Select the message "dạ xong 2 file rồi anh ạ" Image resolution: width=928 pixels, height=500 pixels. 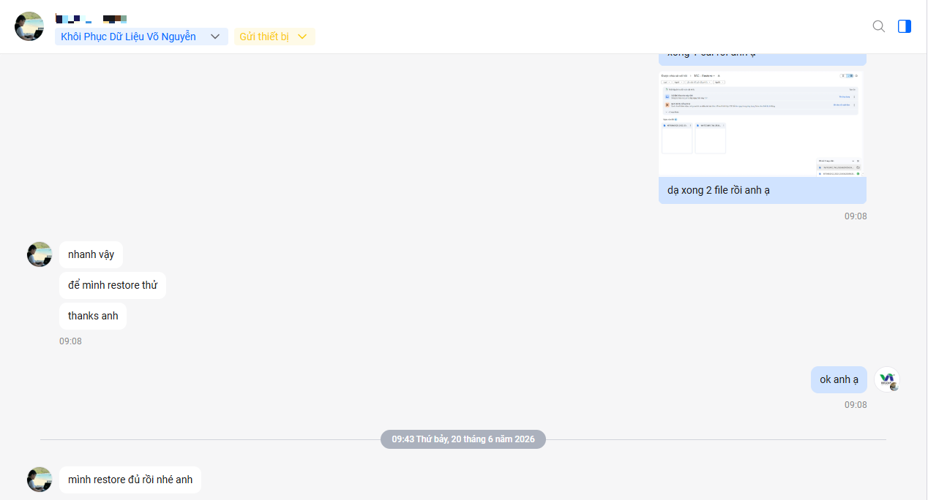pos(763,190)
